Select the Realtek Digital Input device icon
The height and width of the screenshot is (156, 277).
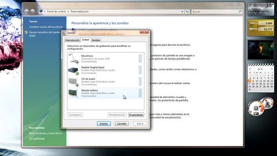point(73,71)
